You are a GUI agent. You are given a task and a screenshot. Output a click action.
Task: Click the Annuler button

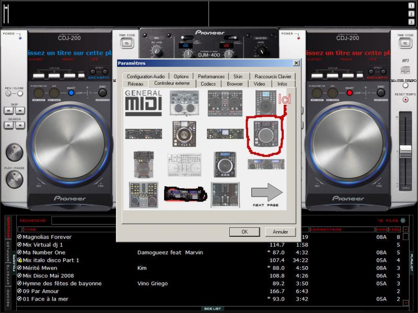click(280, 232)
